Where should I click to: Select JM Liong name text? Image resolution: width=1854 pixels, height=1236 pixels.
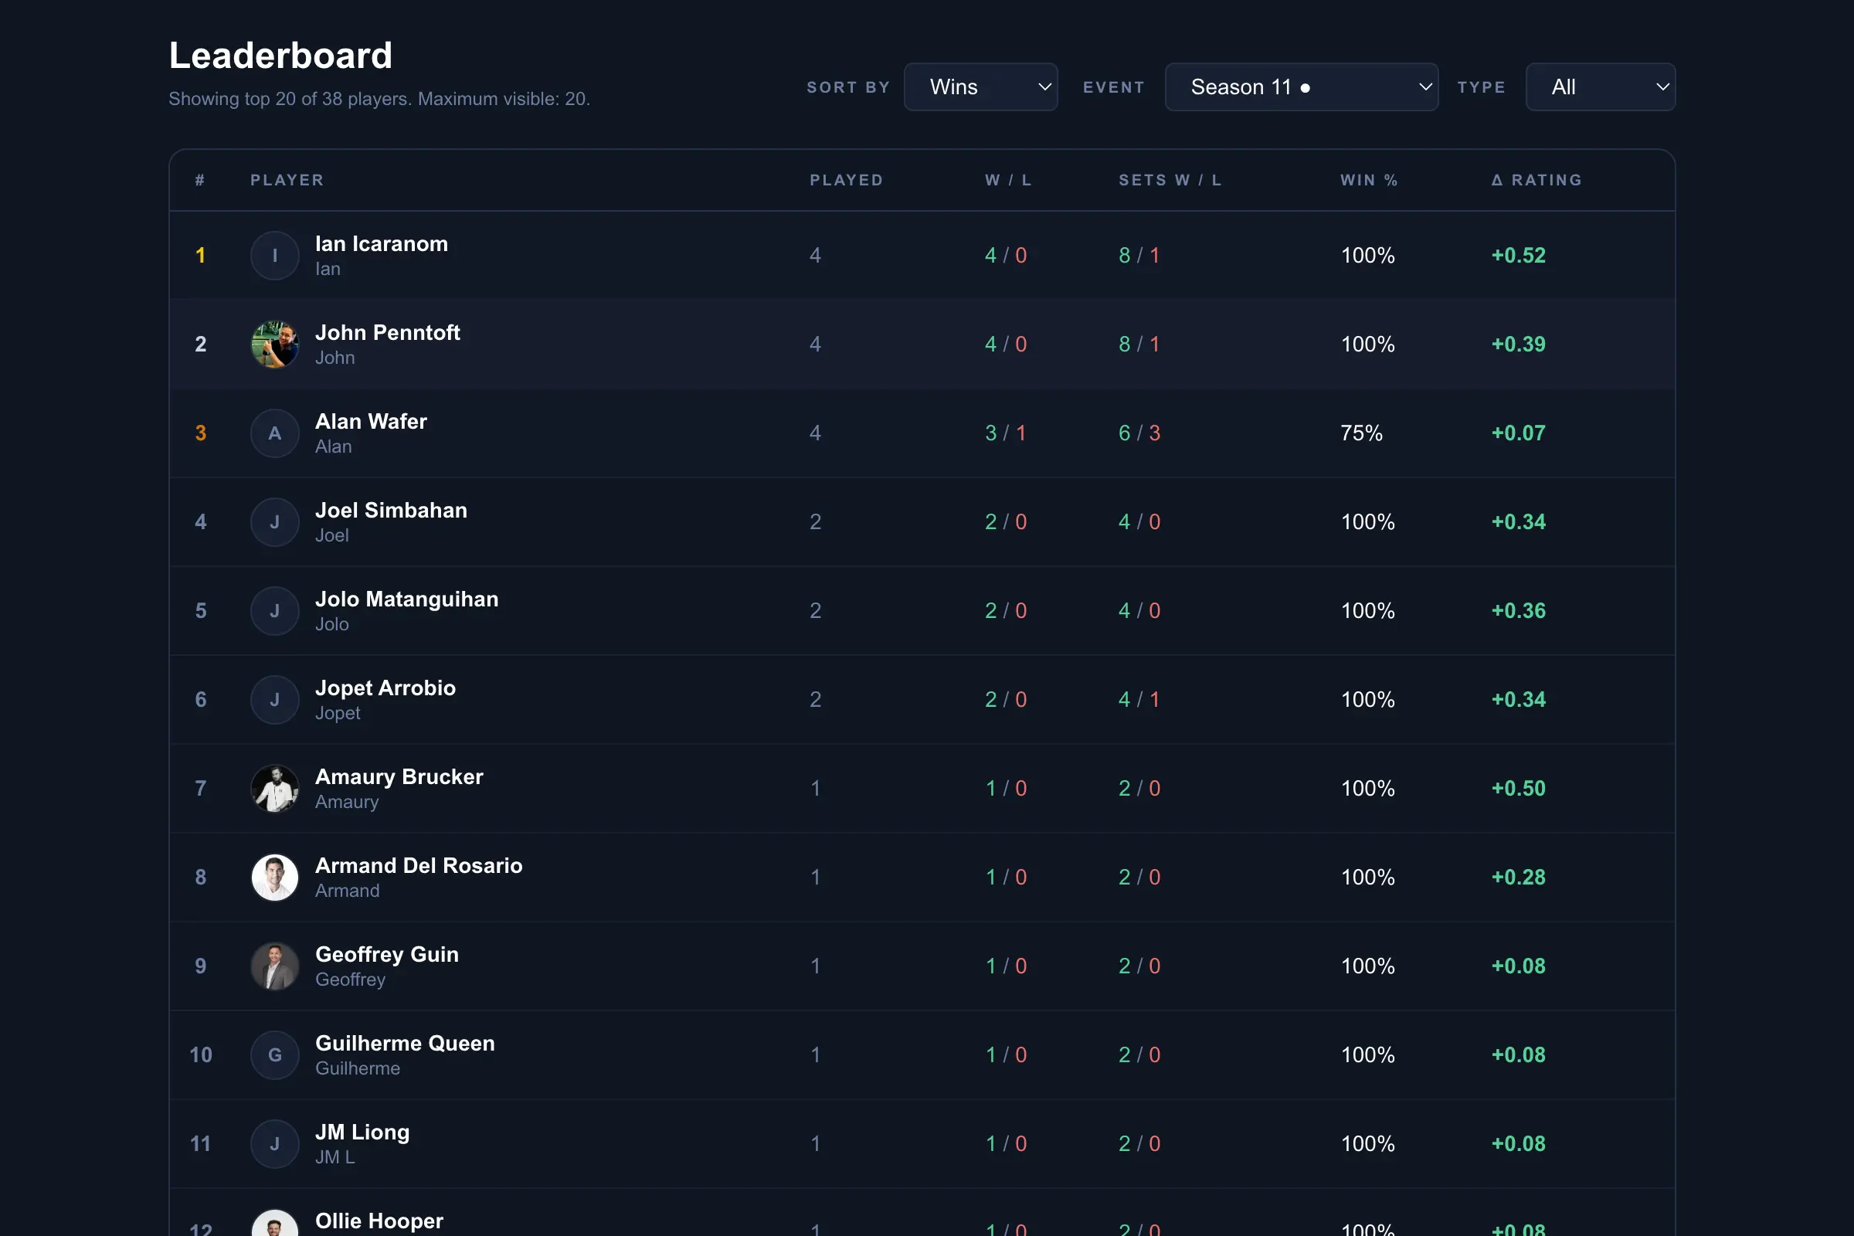point(362,1132)
